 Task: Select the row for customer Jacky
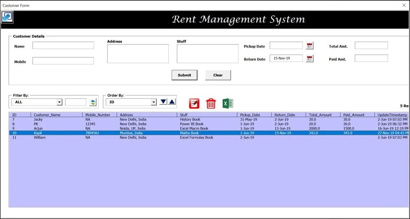click(x=209, y=120)
